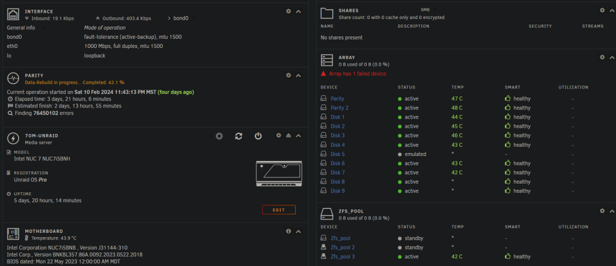Click the circuit board icon beside MOTHERBOARD
The height and width of the screenshot is (266, 616).
[14, 234]
